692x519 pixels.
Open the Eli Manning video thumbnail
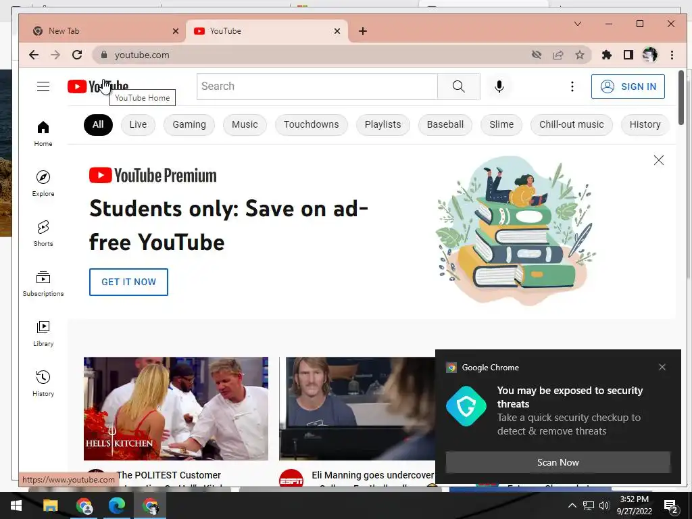coord(357,409)
